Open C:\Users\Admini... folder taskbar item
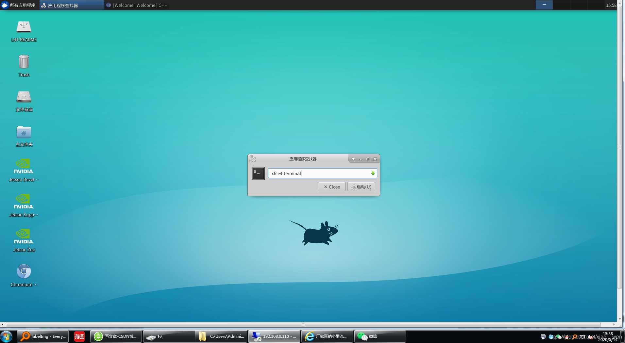Image resolution: width=625 pixels, height=343 pixels. click(222, 336)
